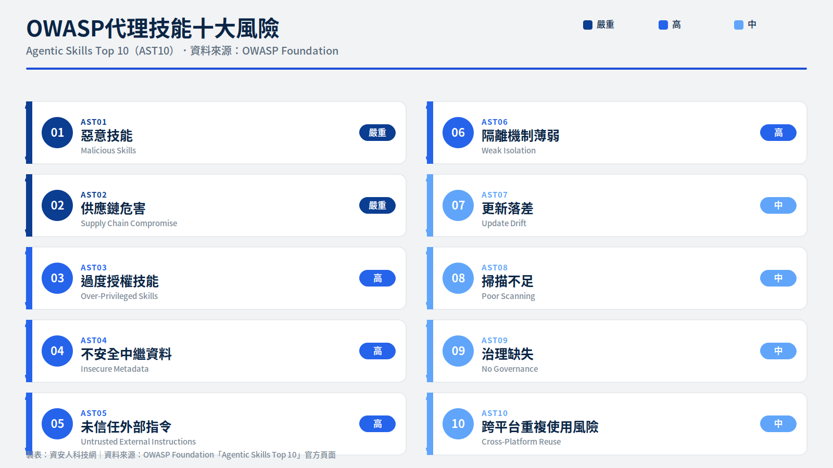
Task: Click the 09 number circle for 治理缺失
Action: click(458, 351)
